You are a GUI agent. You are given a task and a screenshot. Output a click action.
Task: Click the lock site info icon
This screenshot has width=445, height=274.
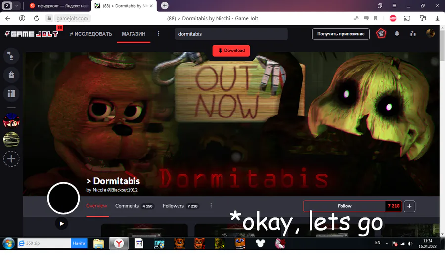coord(49,18)
